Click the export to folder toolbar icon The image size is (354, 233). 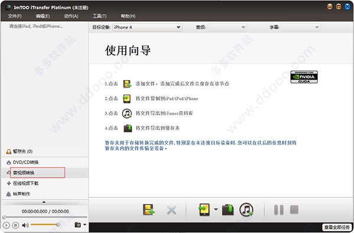pyautogui.click(x=228, y=209)
